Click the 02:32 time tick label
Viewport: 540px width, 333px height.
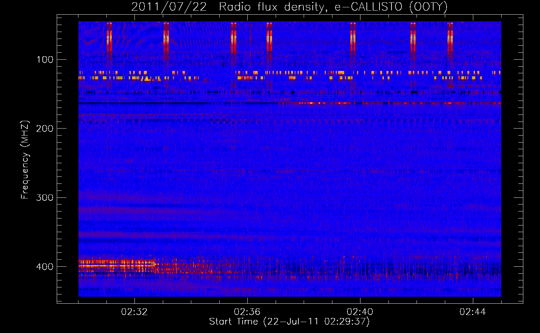pos(134,312)
